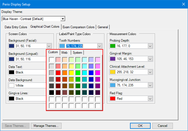The height and width of the screenshot is (131, 188).
Task: Select the General tab
Action: coord(103,27)
